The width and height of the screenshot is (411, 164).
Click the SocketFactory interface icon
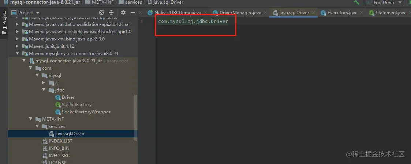click(x=58, y=105)
